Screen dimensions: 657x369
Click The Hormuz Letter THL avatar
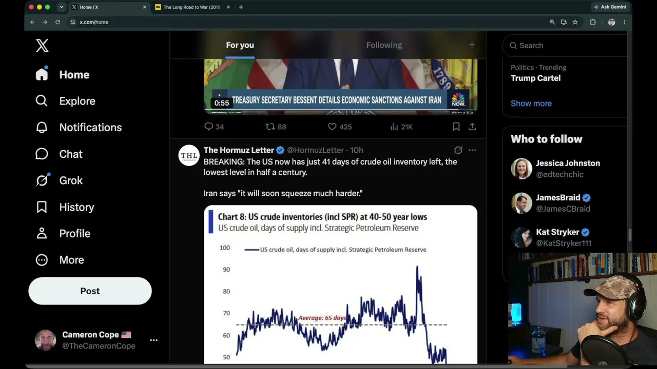point(189,155)
